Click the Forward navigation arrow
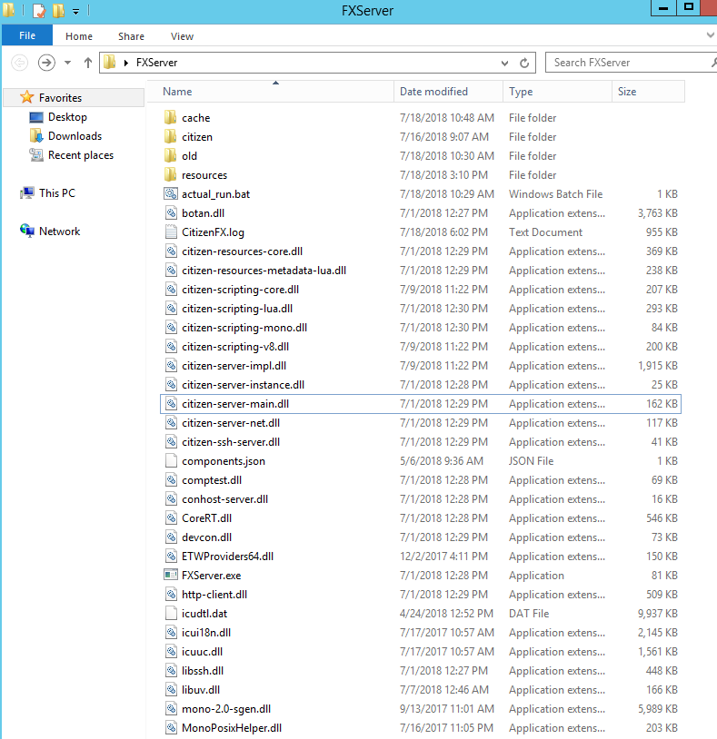The height and width of the screenshot is (739, 717). (x=46, y=63)
